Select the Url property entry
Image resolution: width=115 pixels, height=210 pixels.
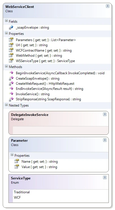pyautogui.click(x=32, y=45)
